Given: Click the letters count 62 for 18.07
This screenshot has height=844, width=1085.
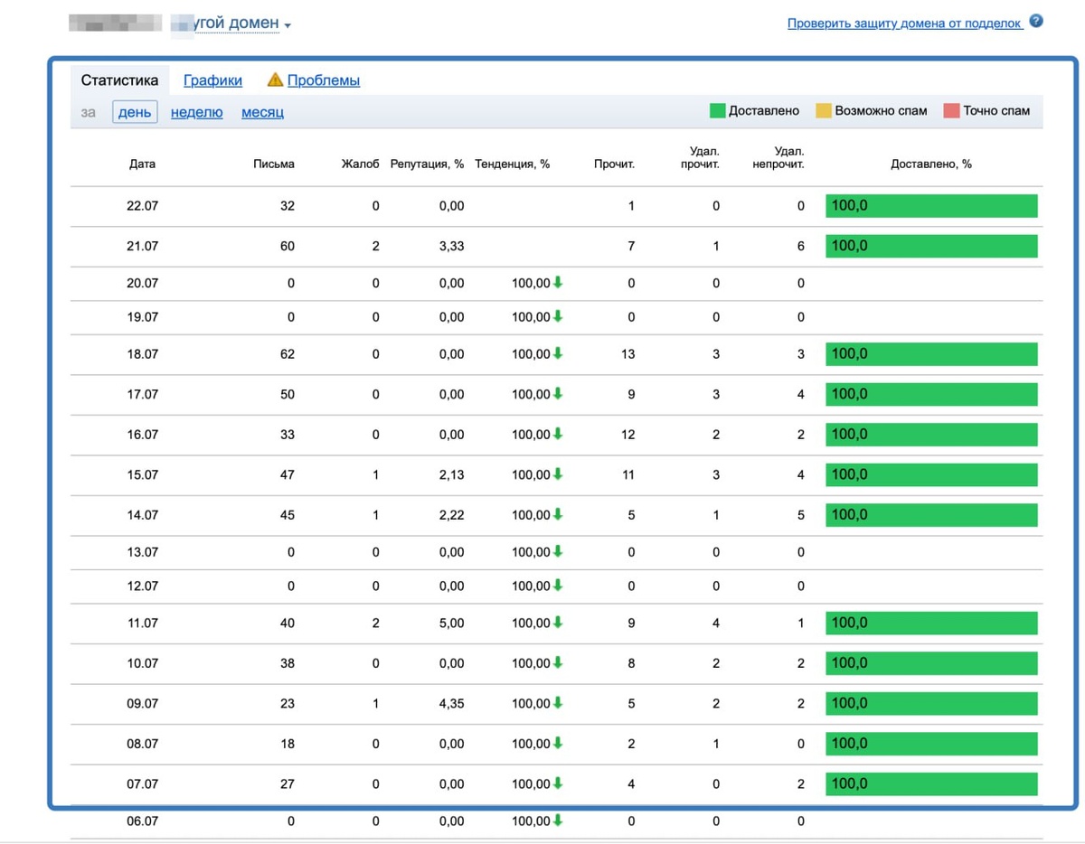Looking at the screenshot, I should pyautogui.click(x=287, y=354).
